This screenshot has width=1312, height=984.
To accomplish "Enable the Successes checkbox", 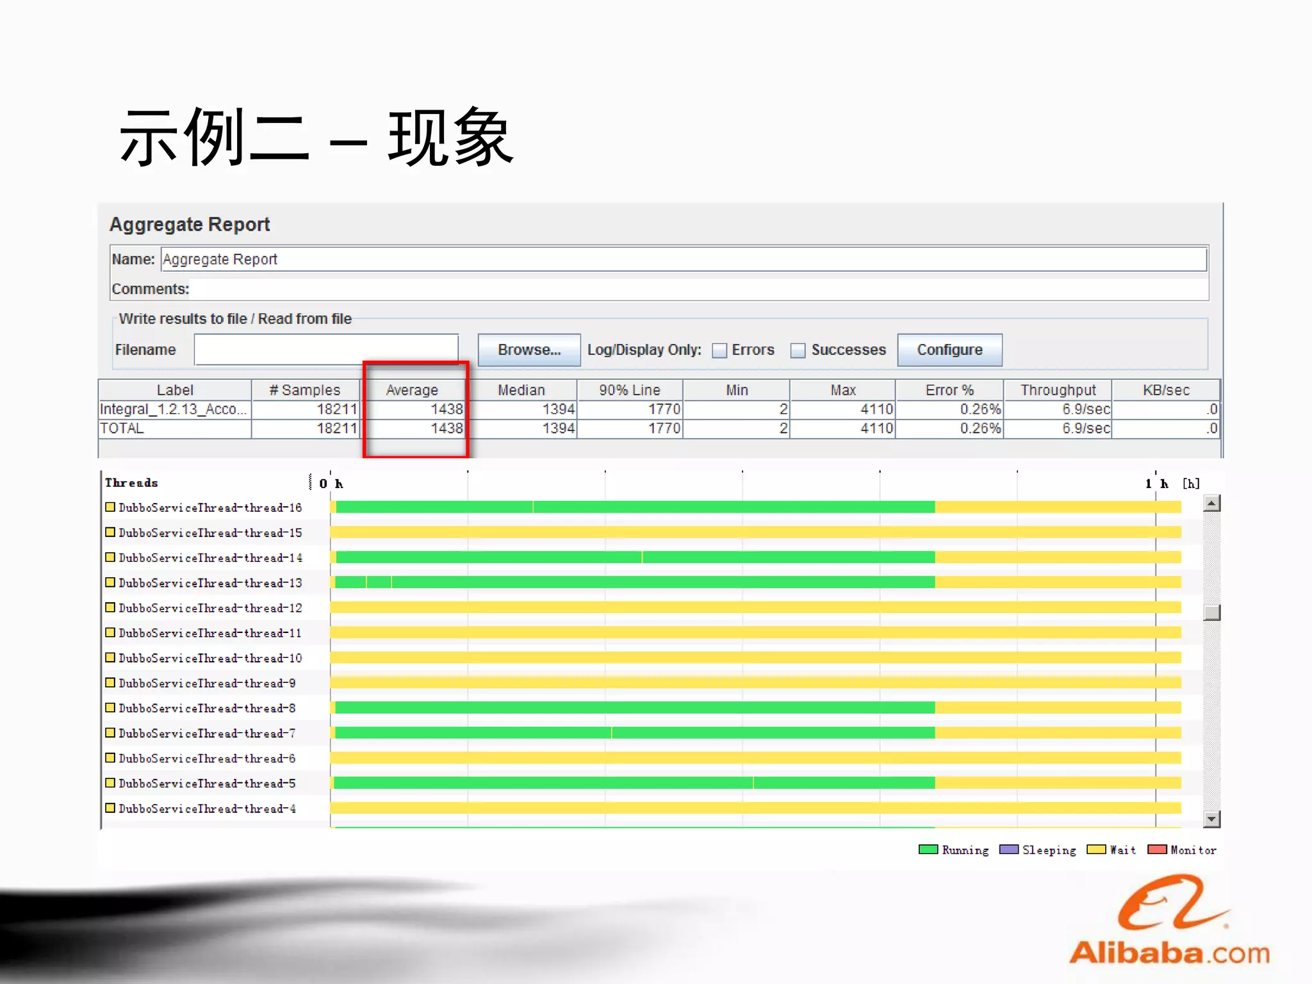I will click(x=798, y=350).
